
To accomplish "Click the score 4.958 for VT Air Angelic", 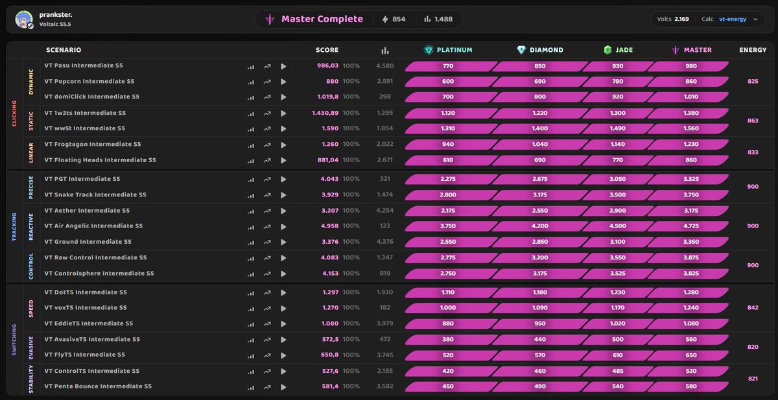I will coord(331,226).
